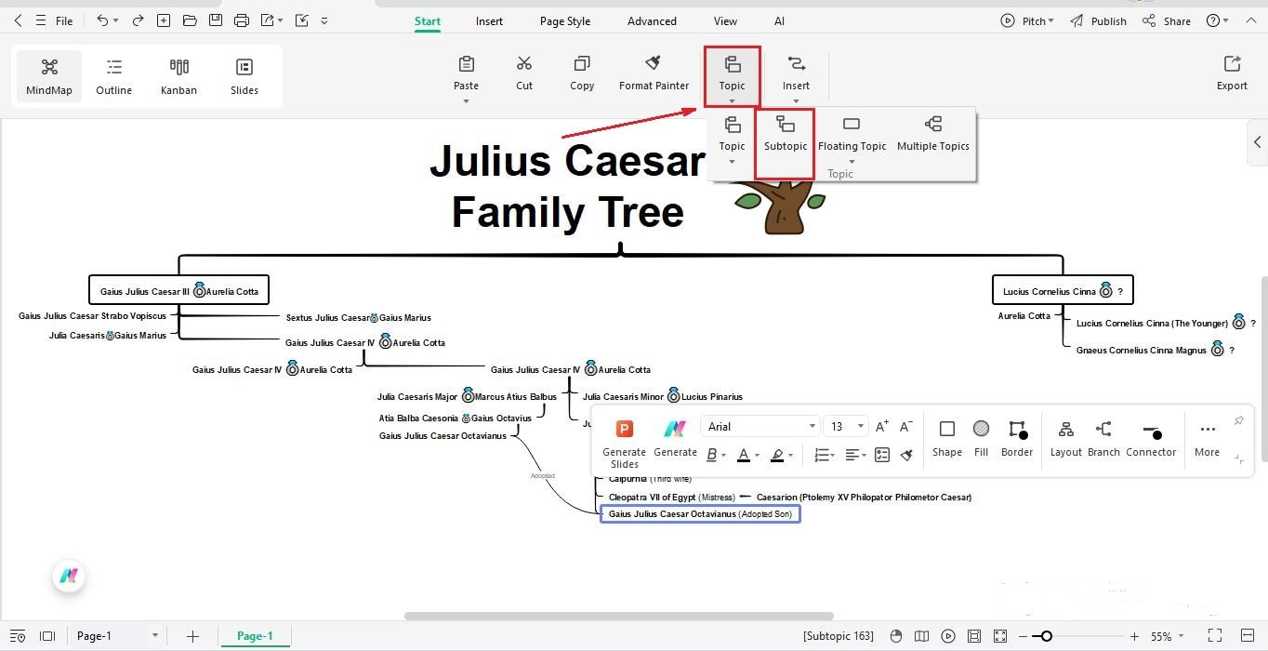The image size is (1268, 651).
Task: Pin the floating toolbar
Action: click(x=1238, y=421)
